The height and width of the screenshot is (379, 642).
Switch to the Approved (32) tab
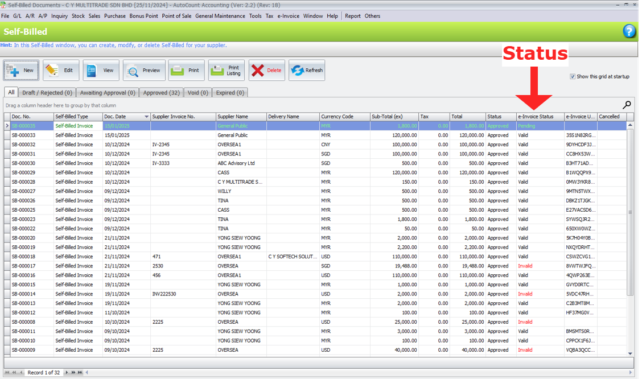161,93
